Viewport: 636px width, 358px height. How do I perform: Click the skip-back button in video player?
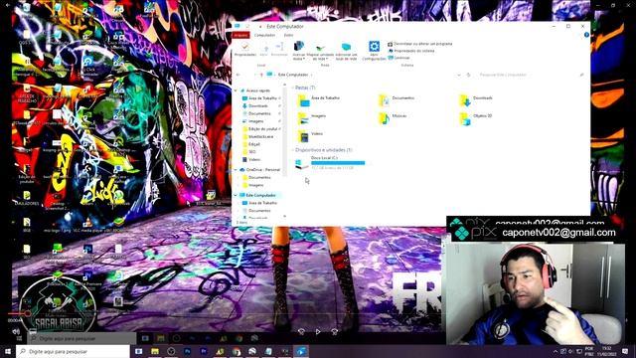tap(301, 332)
